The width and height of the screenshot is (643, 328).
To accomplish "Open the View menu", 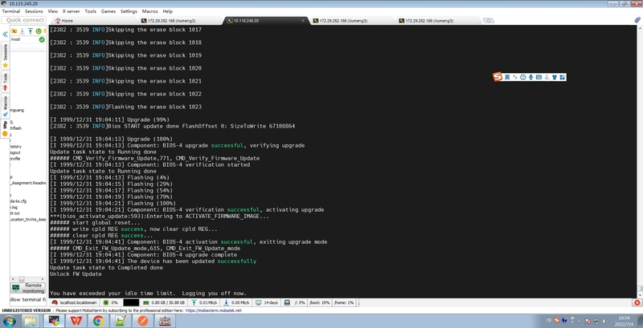I will (x=52, y=11).
